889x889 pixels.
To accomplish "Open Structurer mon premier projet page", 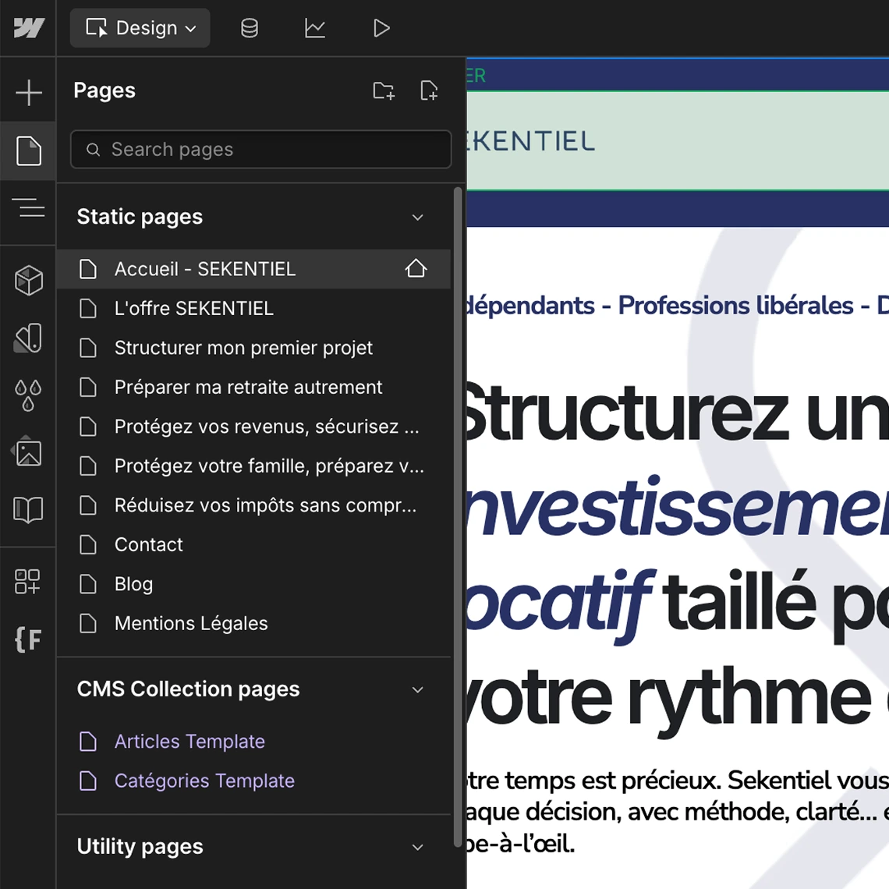I will [x=253, y=348].
